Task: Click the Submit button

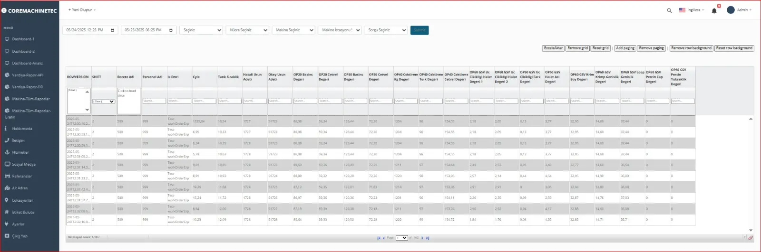Action: point(420,30)
